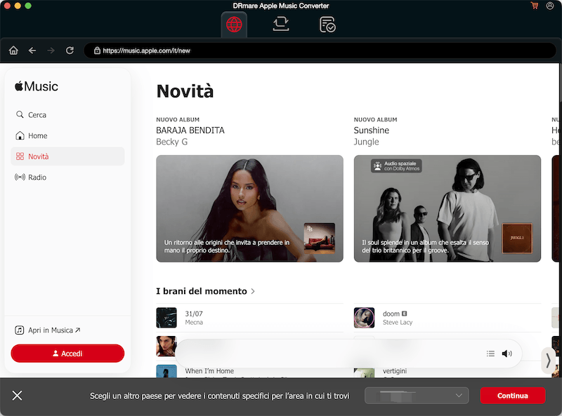This screenshot has width=562, height=416.
Task: Click BARAJA BENDITA album title
Action: click(x=190, y=130)
